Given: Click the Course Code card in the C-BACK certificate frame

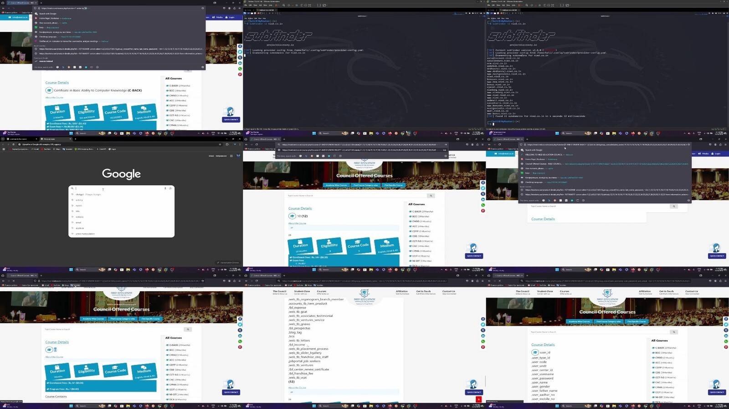Looking at the screenshot, I should click(115, 112).
